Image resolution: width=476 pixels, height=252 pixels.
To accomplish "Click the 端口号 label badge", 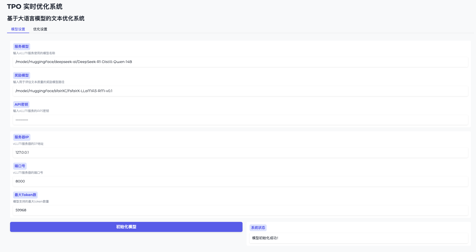I will click(x=20, y=166).
